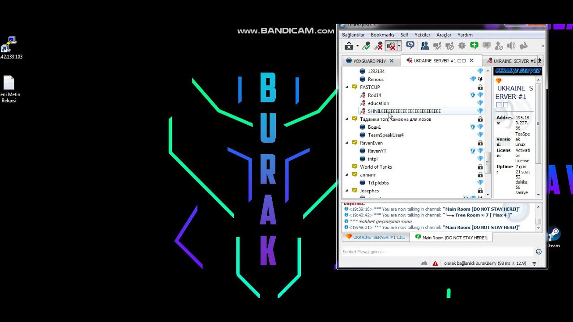
Task: Close the VOXGUARD PRİV tab
Action: [391, 61]
